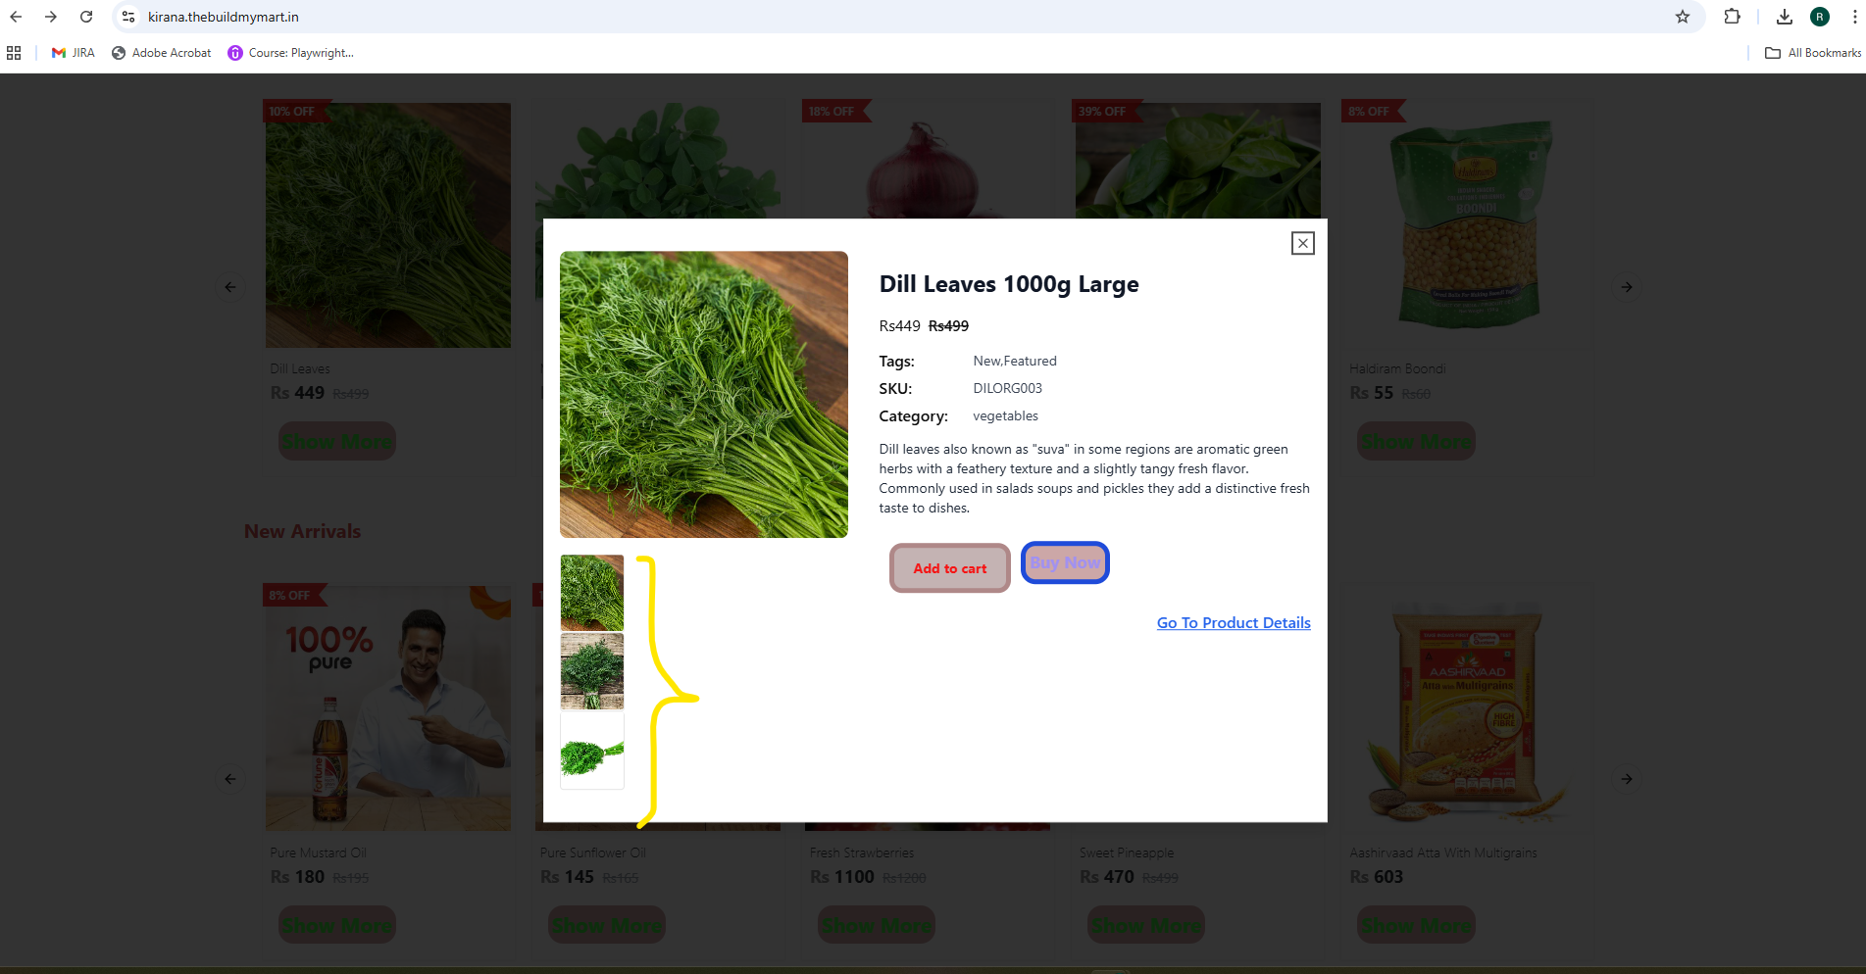Open the JIRA bookmark
Viewport: 1866px width, 974px height.
pos(74,53)
